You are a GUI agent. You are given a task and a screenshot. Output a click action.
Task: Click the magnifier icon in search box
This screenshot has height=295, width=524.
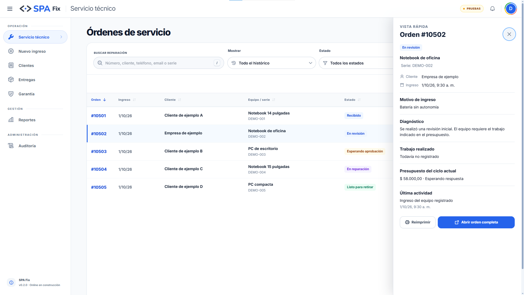click(100, 63)
